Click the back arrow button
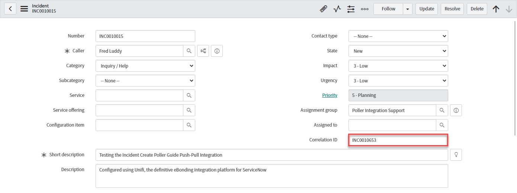The image size is (517, 193). 10,9
